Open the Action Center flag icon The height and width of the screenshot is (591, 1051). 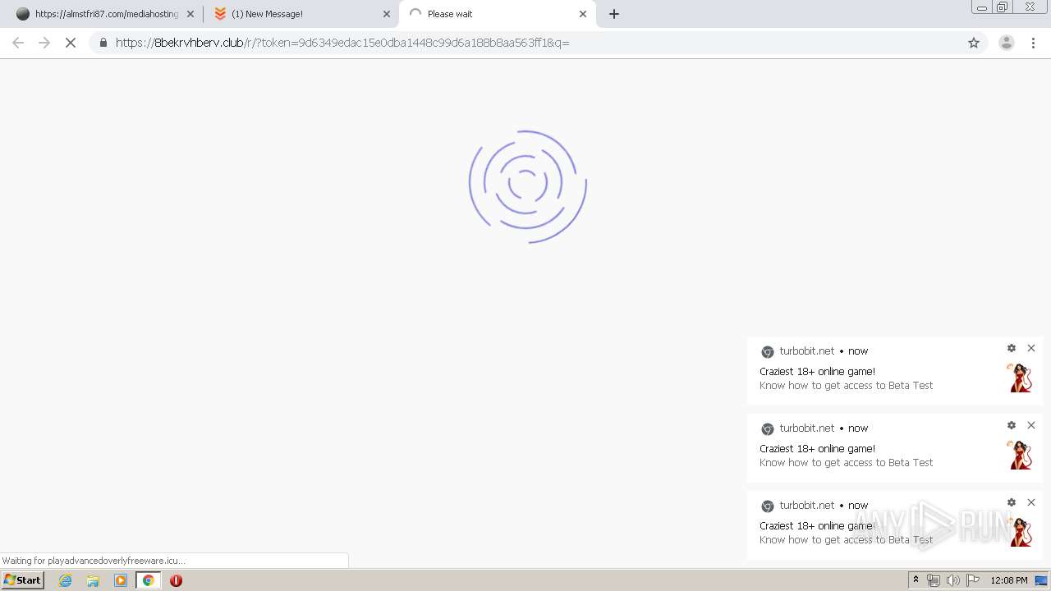point(973,580)
